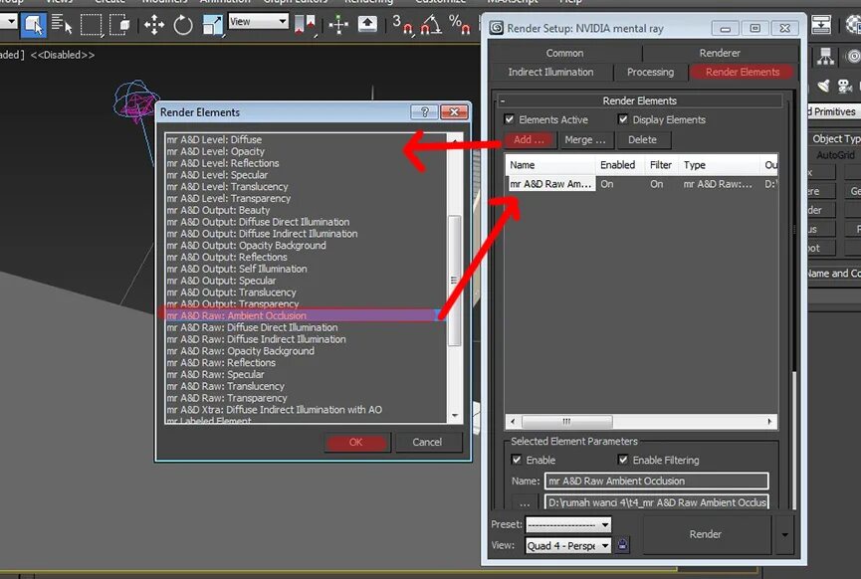The image size is (861, 579).
Task: Click the help button in Render Elements dialog
Action: 424,112
